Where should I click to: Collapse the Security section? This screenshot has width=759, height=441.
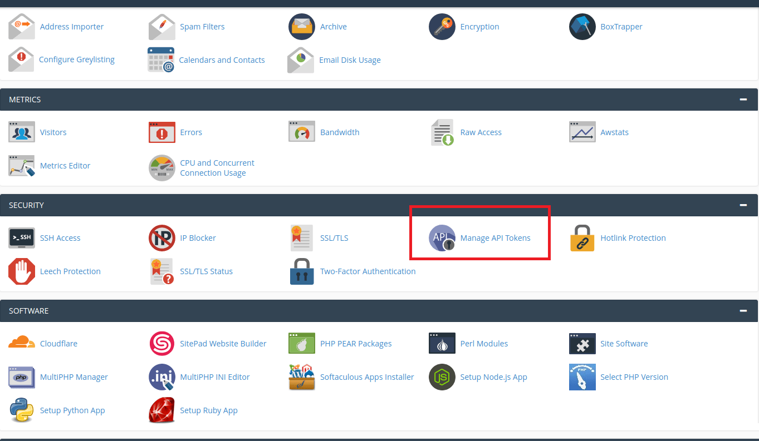pos(743,205)
